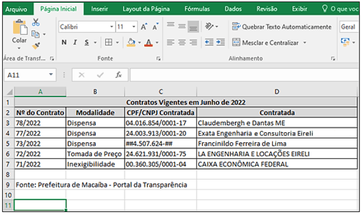Expand the borders dropdown arrow

coord(117,42)
